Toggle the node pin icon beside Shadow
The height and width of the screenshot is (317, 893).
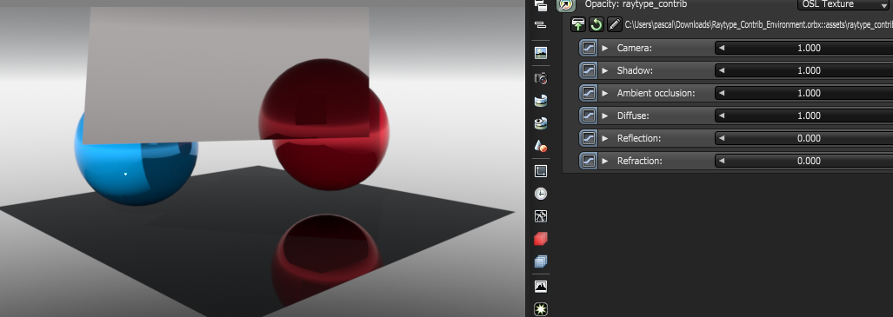(589, 70)
